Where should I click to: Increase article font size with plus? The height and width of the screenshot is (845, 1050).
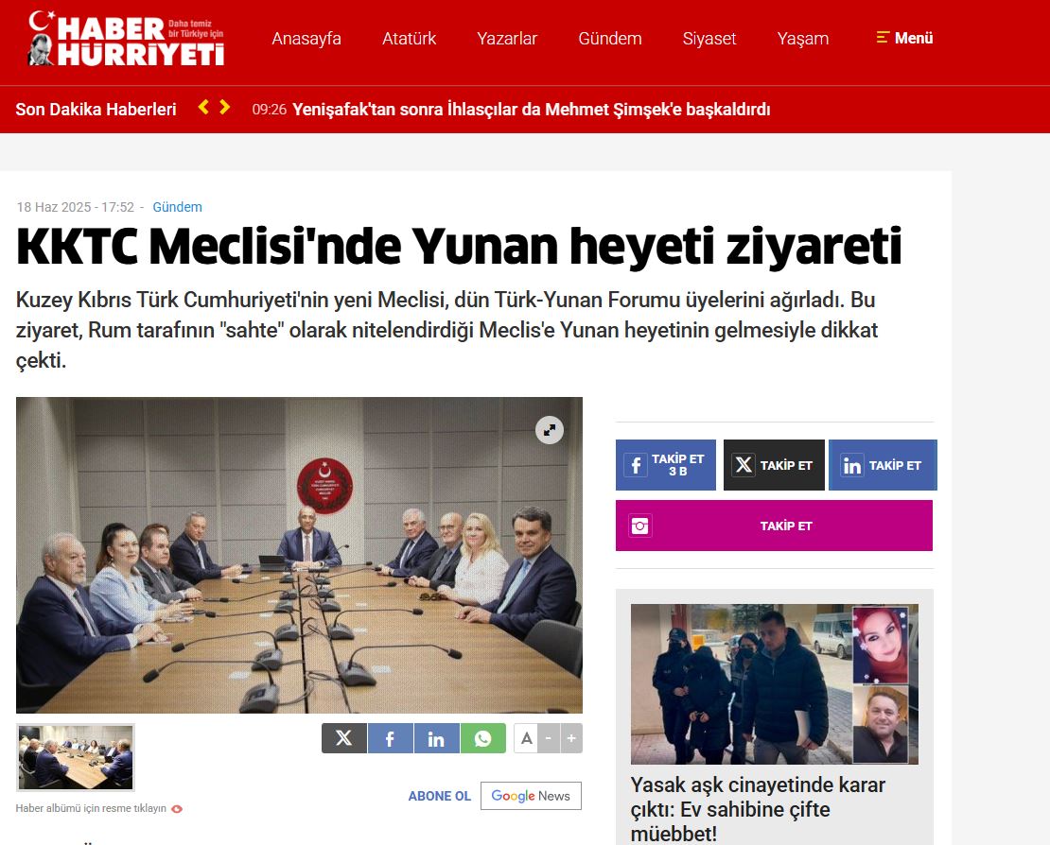[x=571, y=738]
